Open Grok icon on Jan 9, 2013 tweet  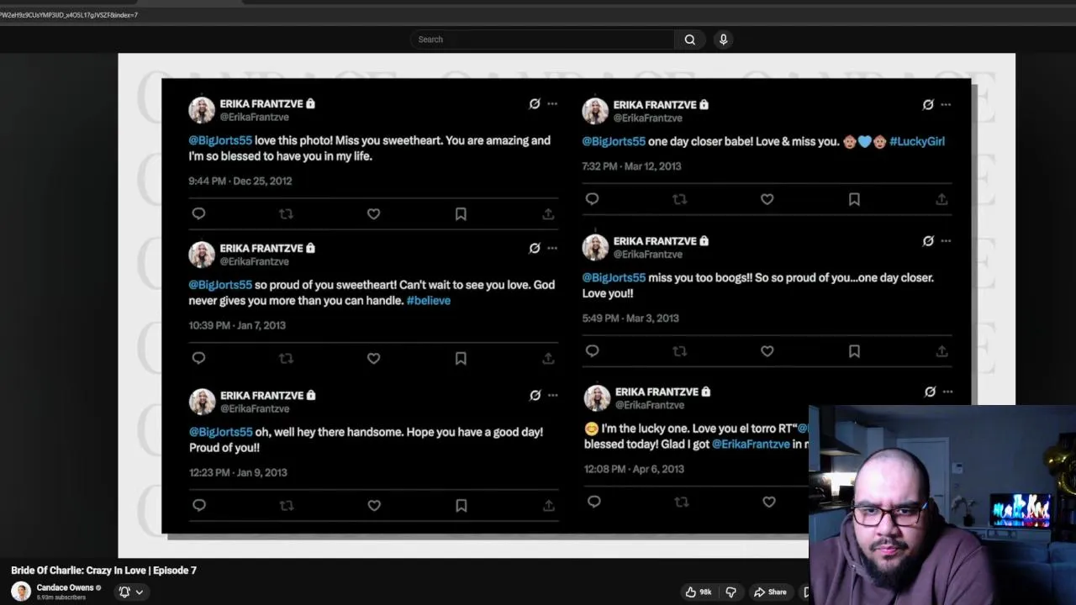pos(535,395)
